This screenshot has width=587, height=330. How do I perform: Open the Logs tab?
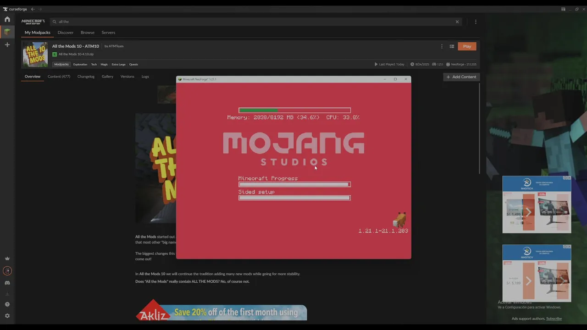coord(145,77)
